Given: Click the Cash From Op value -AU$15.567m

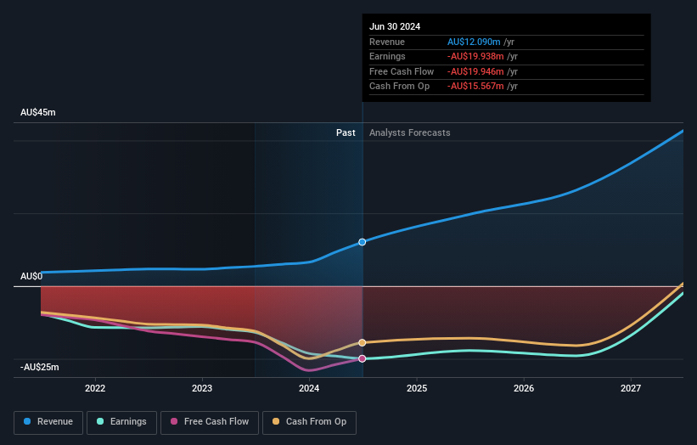Looking at the screenshot, I should point(475,87).
